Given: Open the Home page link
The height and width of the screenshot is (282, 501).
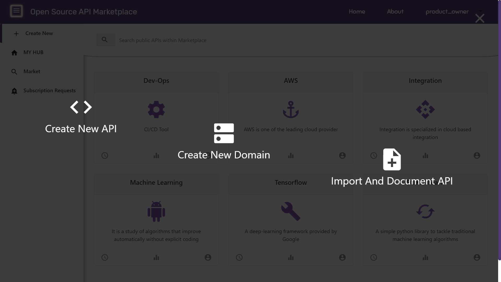Looking at the screenshot, I should (357, 11).
